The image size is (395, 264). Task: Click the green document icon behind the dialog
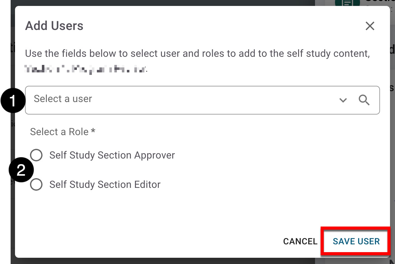[347, 2]
